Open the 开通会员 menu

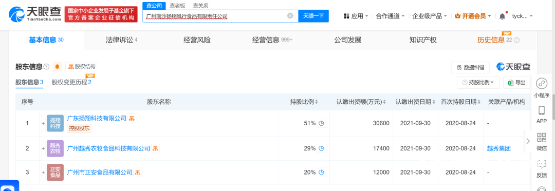tap(473, 16)
